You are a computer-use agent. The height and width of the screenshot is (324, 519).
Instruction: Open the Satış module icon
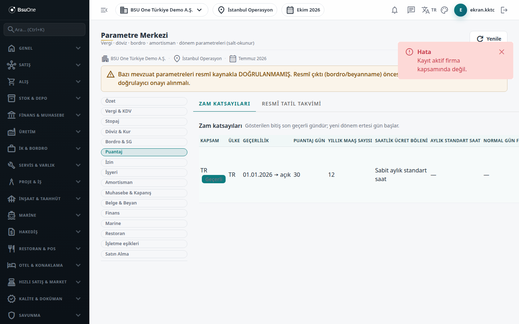tap(12, 65)
